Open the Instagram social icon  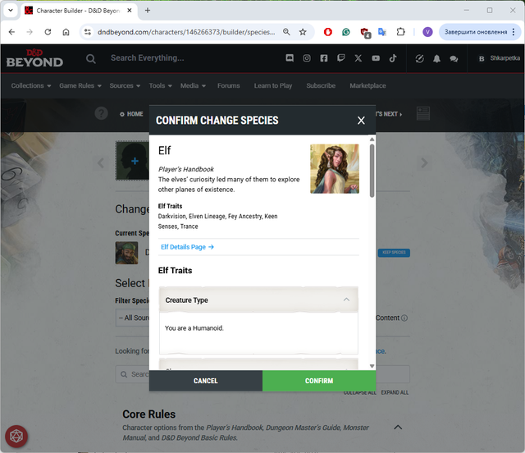pyautogui.click(x=307, y=58)
